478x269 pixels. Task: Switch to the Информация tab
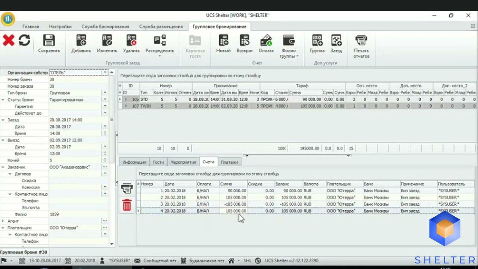click(x=134, y=162)
